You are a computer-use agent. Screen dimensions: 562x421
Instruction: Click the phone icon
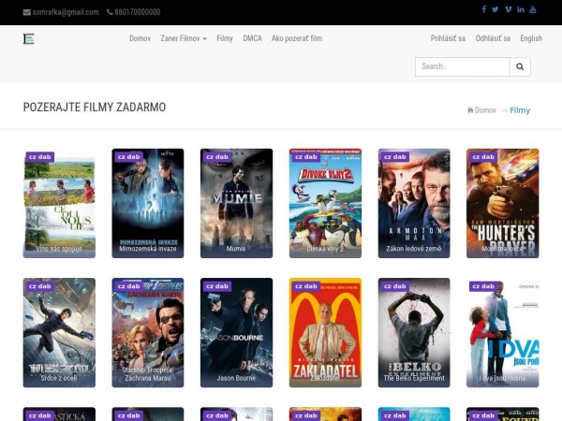point(110,12)
